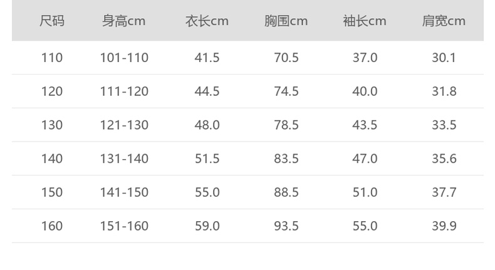Select the 43.5 sleeve length value

coord(365,125)
